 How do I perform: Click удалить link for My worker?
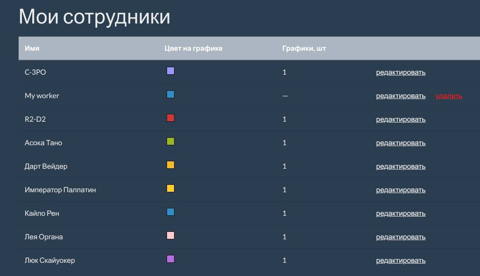click(x=449, y=96)
